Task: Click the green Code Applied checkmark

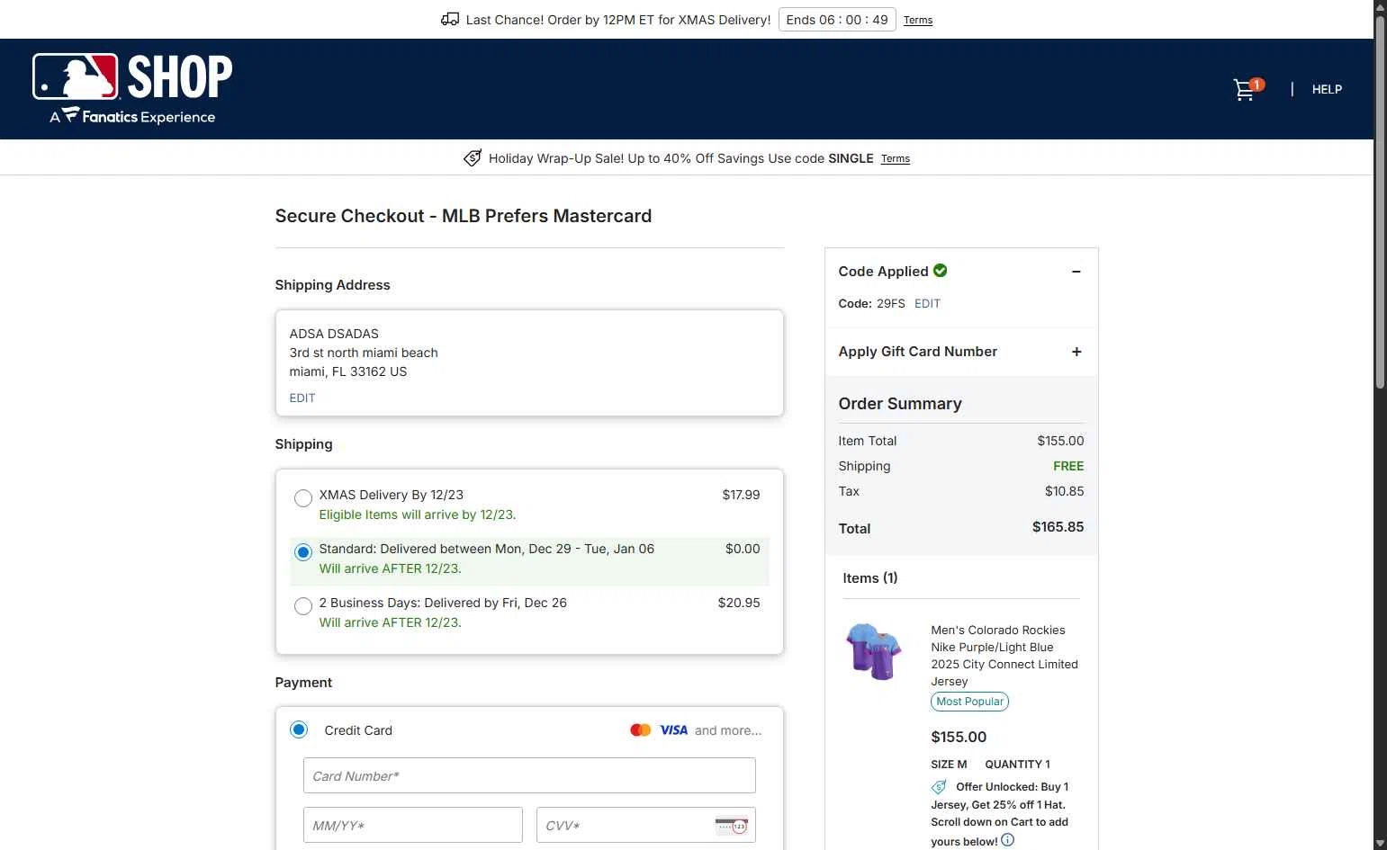Action: point(941,271)
